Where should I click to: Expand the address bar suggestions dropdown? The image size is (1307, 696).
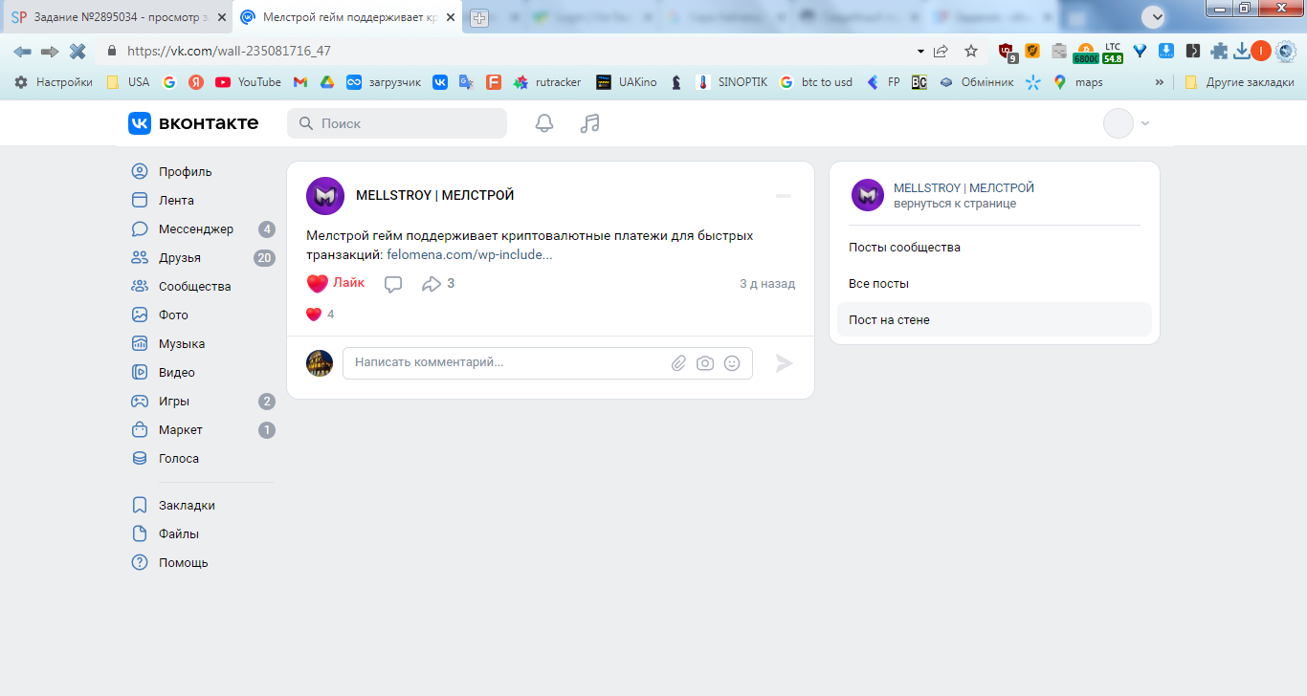(x=920, y=51)
